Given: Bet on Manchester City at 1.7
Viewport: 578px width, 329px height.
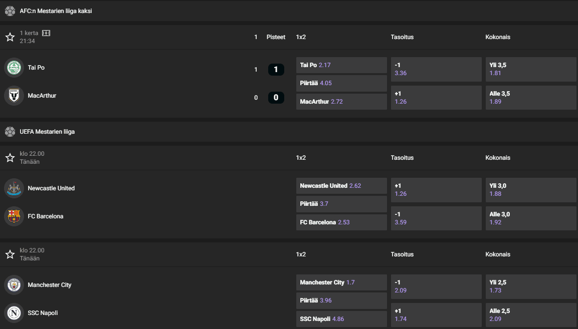Looking at the screenshot, I should [341, 282].
